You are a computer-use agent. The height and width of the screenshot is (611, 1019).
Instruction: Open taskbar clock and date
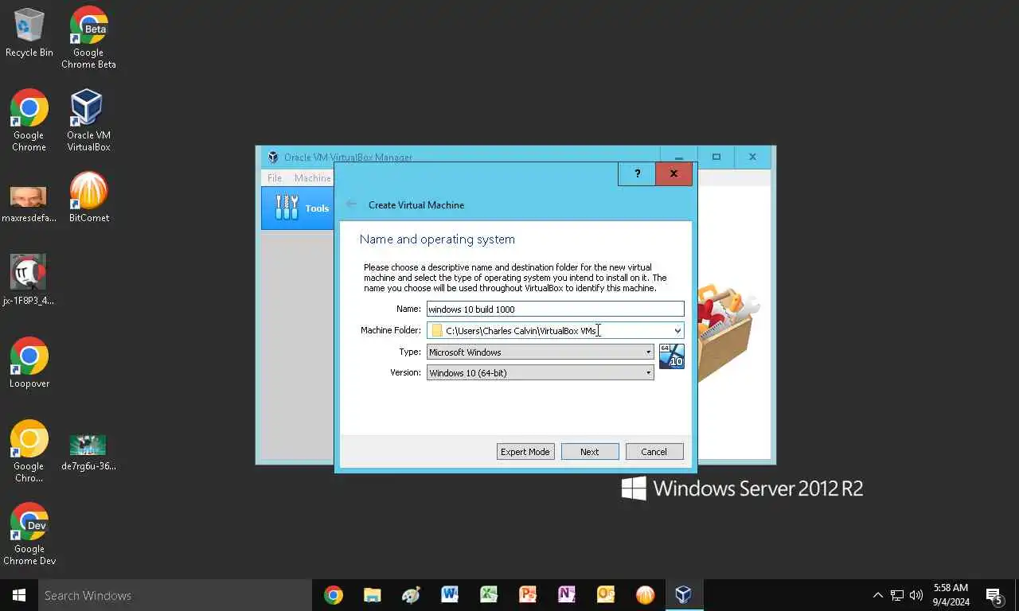pyautogui.click(x=951, y=595)
